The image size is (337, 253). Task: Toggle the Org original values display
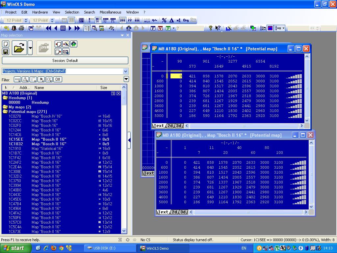click(186, 20)
